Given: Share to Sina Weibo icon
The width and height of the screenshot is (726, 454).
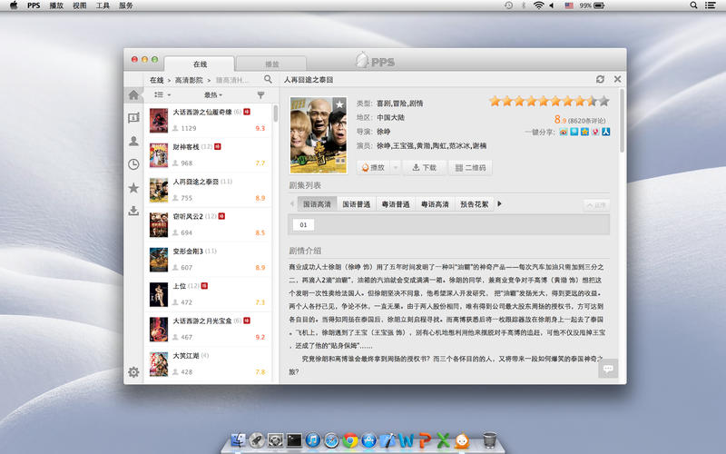Looking at the screenshot, I should click(x=563, y=132).
